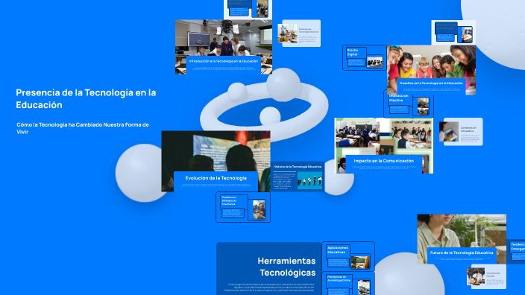This screenshot has width=525, height=295.
Task: Open the 'Colaboración Innovadora' card
Action: (x=461, y=131)
